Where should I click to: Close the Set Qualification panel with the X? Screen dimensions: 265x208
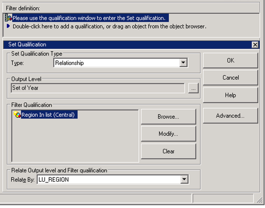click(255, 45)
